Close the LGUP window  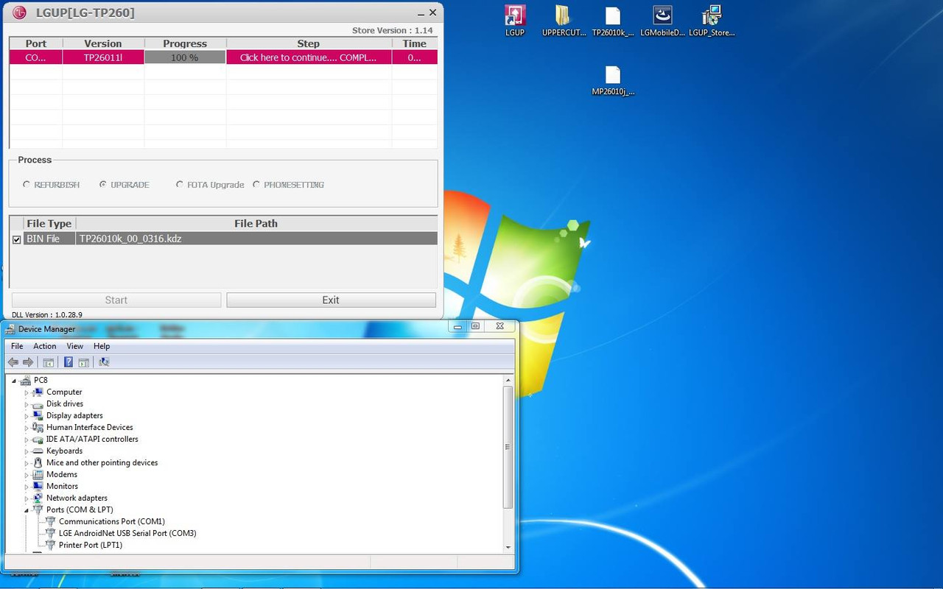click(x=432, y=12)
